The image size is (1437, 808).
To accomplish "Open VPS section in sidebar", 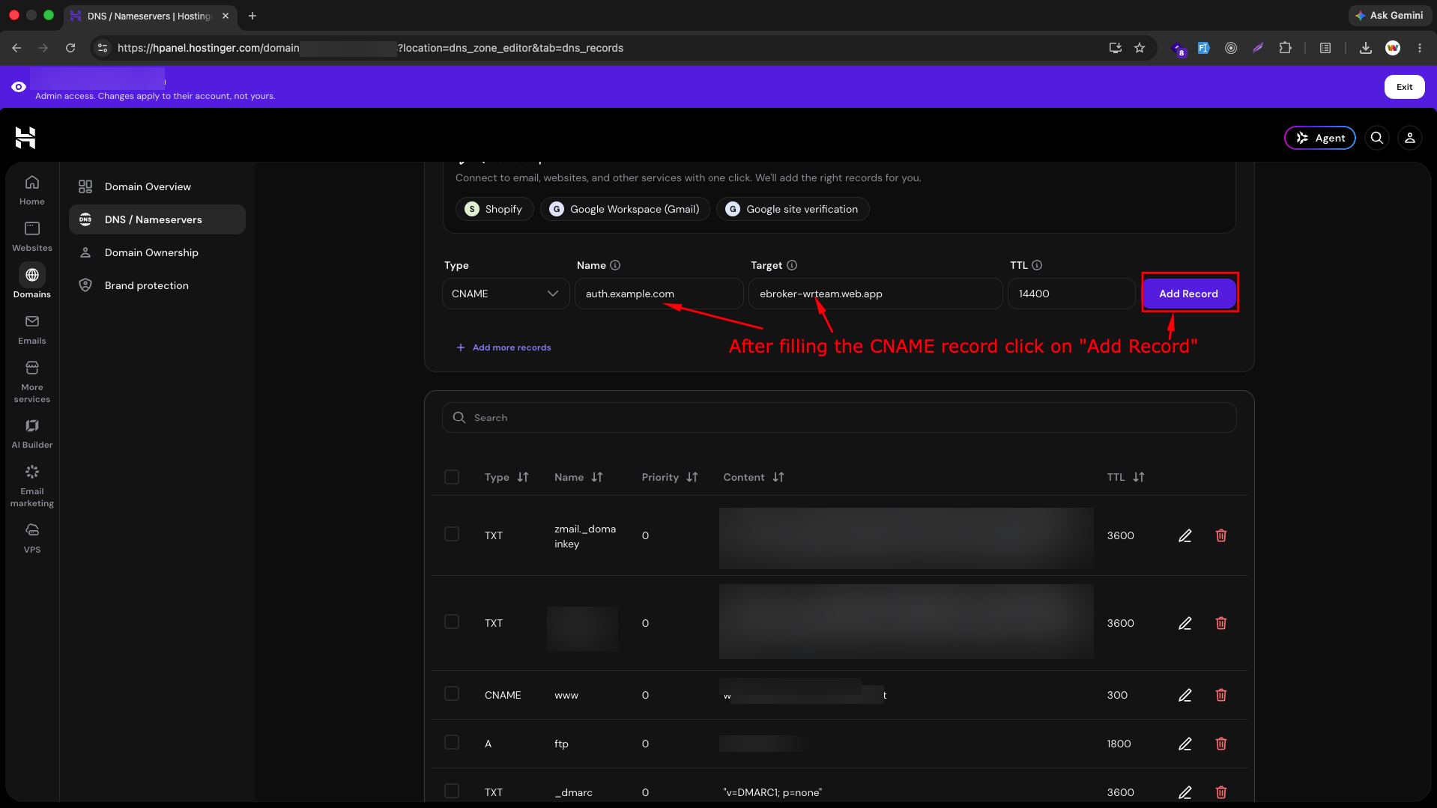I will (32, 538).
